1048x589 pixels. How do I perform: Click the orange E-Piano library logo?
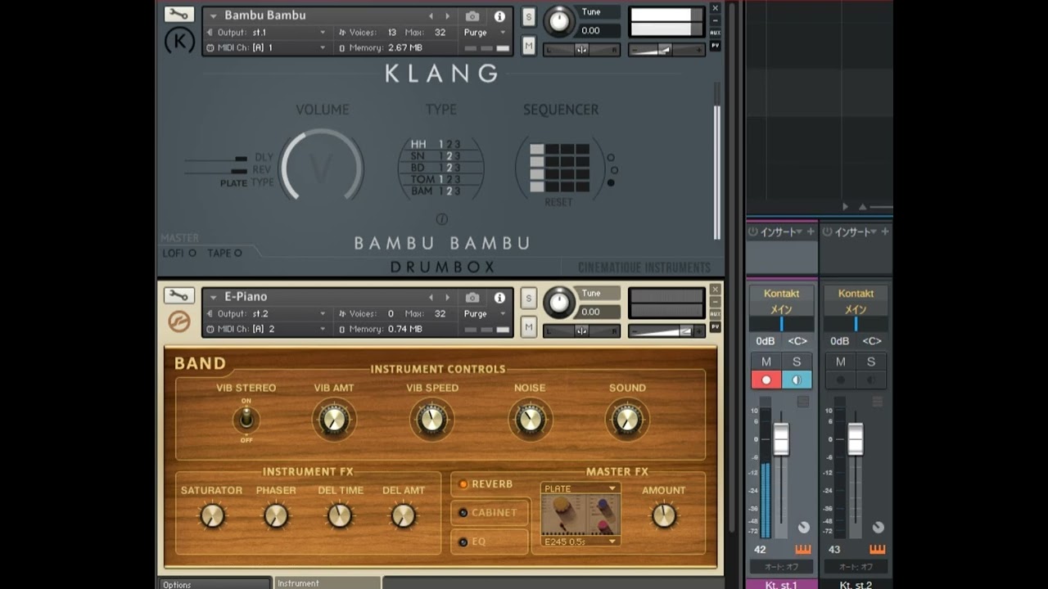click(x=179, y=321)
